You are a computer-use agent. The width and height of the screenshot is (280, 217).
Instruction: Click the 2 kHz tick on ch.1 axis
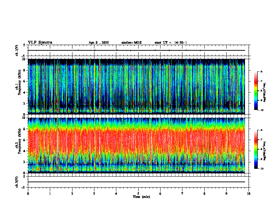point(25,103)
